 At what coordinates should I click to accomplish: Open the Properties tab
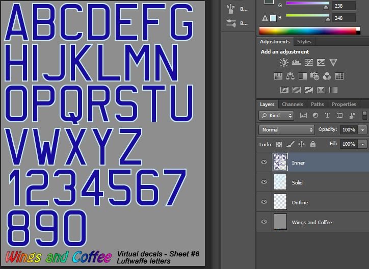[x=344, y=104]
